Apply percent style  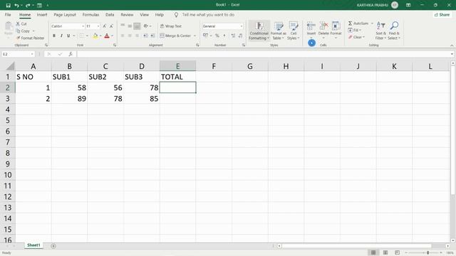pos(217,36)
